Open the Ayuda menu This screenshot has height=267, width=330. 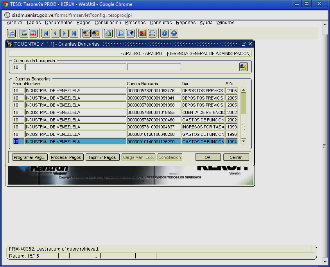[x=206, y=23]
